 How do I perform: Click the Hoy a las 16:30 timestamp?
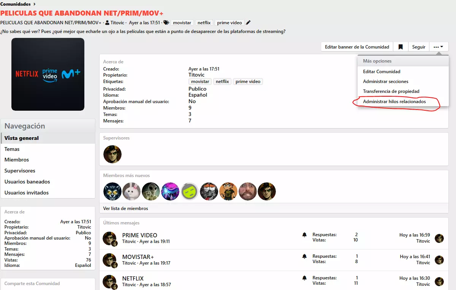click(415, 278)
